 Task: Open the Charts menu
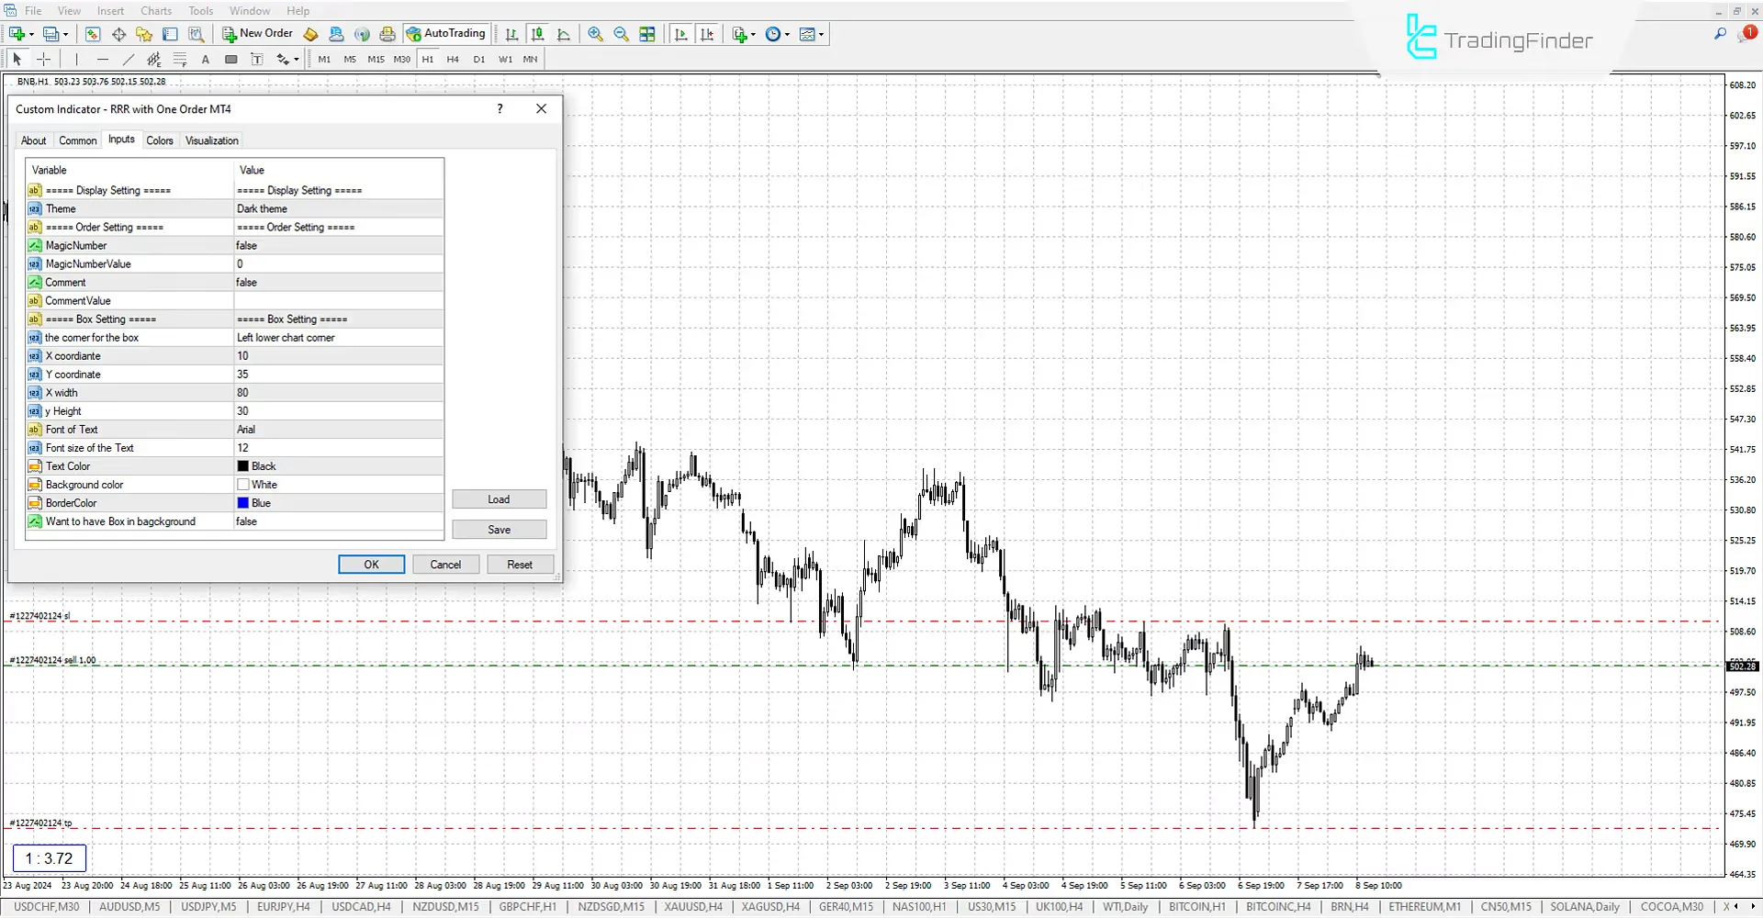coord(155,10)
